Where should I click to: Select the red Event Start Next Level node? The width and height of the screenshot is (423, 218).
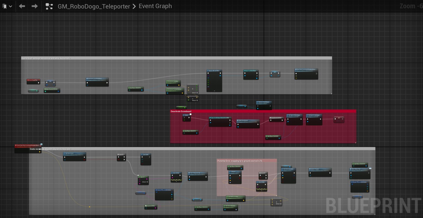point(28,148)
